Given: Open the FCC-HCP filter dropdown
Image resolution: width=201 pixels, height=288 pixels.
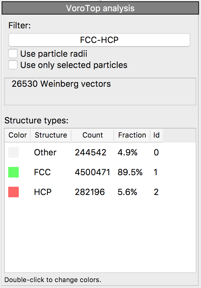Looking at the screenshot, I should 99,40.
